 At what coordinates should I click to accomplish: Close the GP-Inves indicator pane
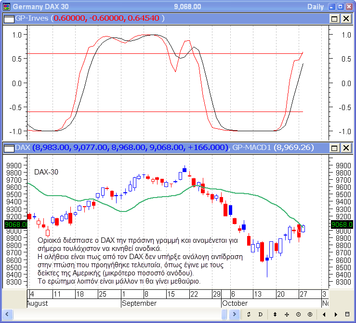click(345, 18)
